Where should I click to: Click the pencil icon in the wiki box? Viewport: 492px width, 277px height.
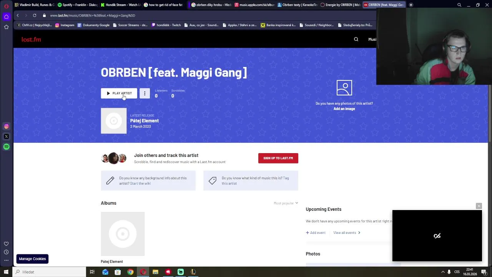point(110,180)
